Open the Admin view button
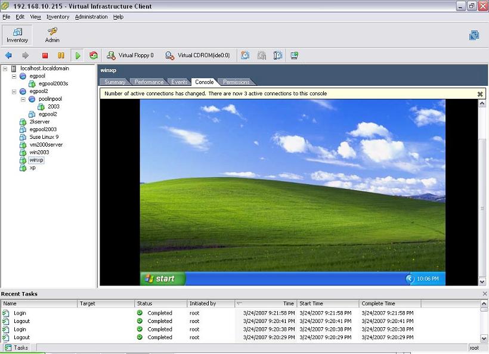Image resolution: width=489 pixels, height=354 pixels. click(52, 35)
